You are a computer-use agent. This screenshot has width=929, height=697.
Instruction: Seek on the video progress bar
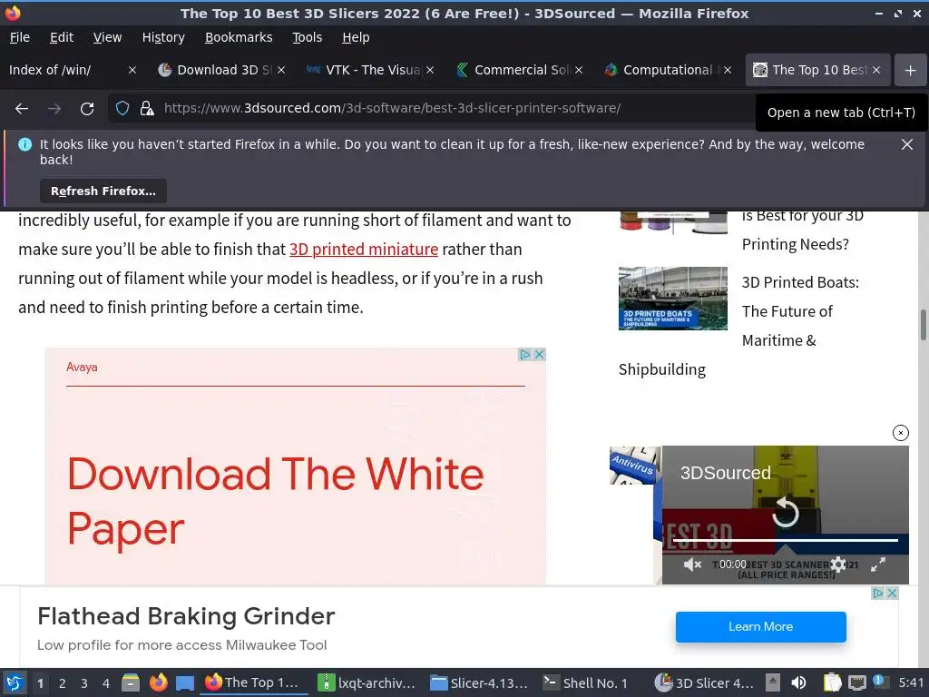point(785,541)
